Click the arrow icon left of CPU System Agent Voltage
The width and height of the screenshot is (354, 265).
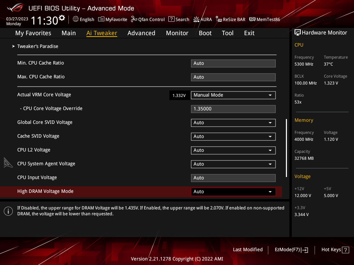click(x=8, y=163)
